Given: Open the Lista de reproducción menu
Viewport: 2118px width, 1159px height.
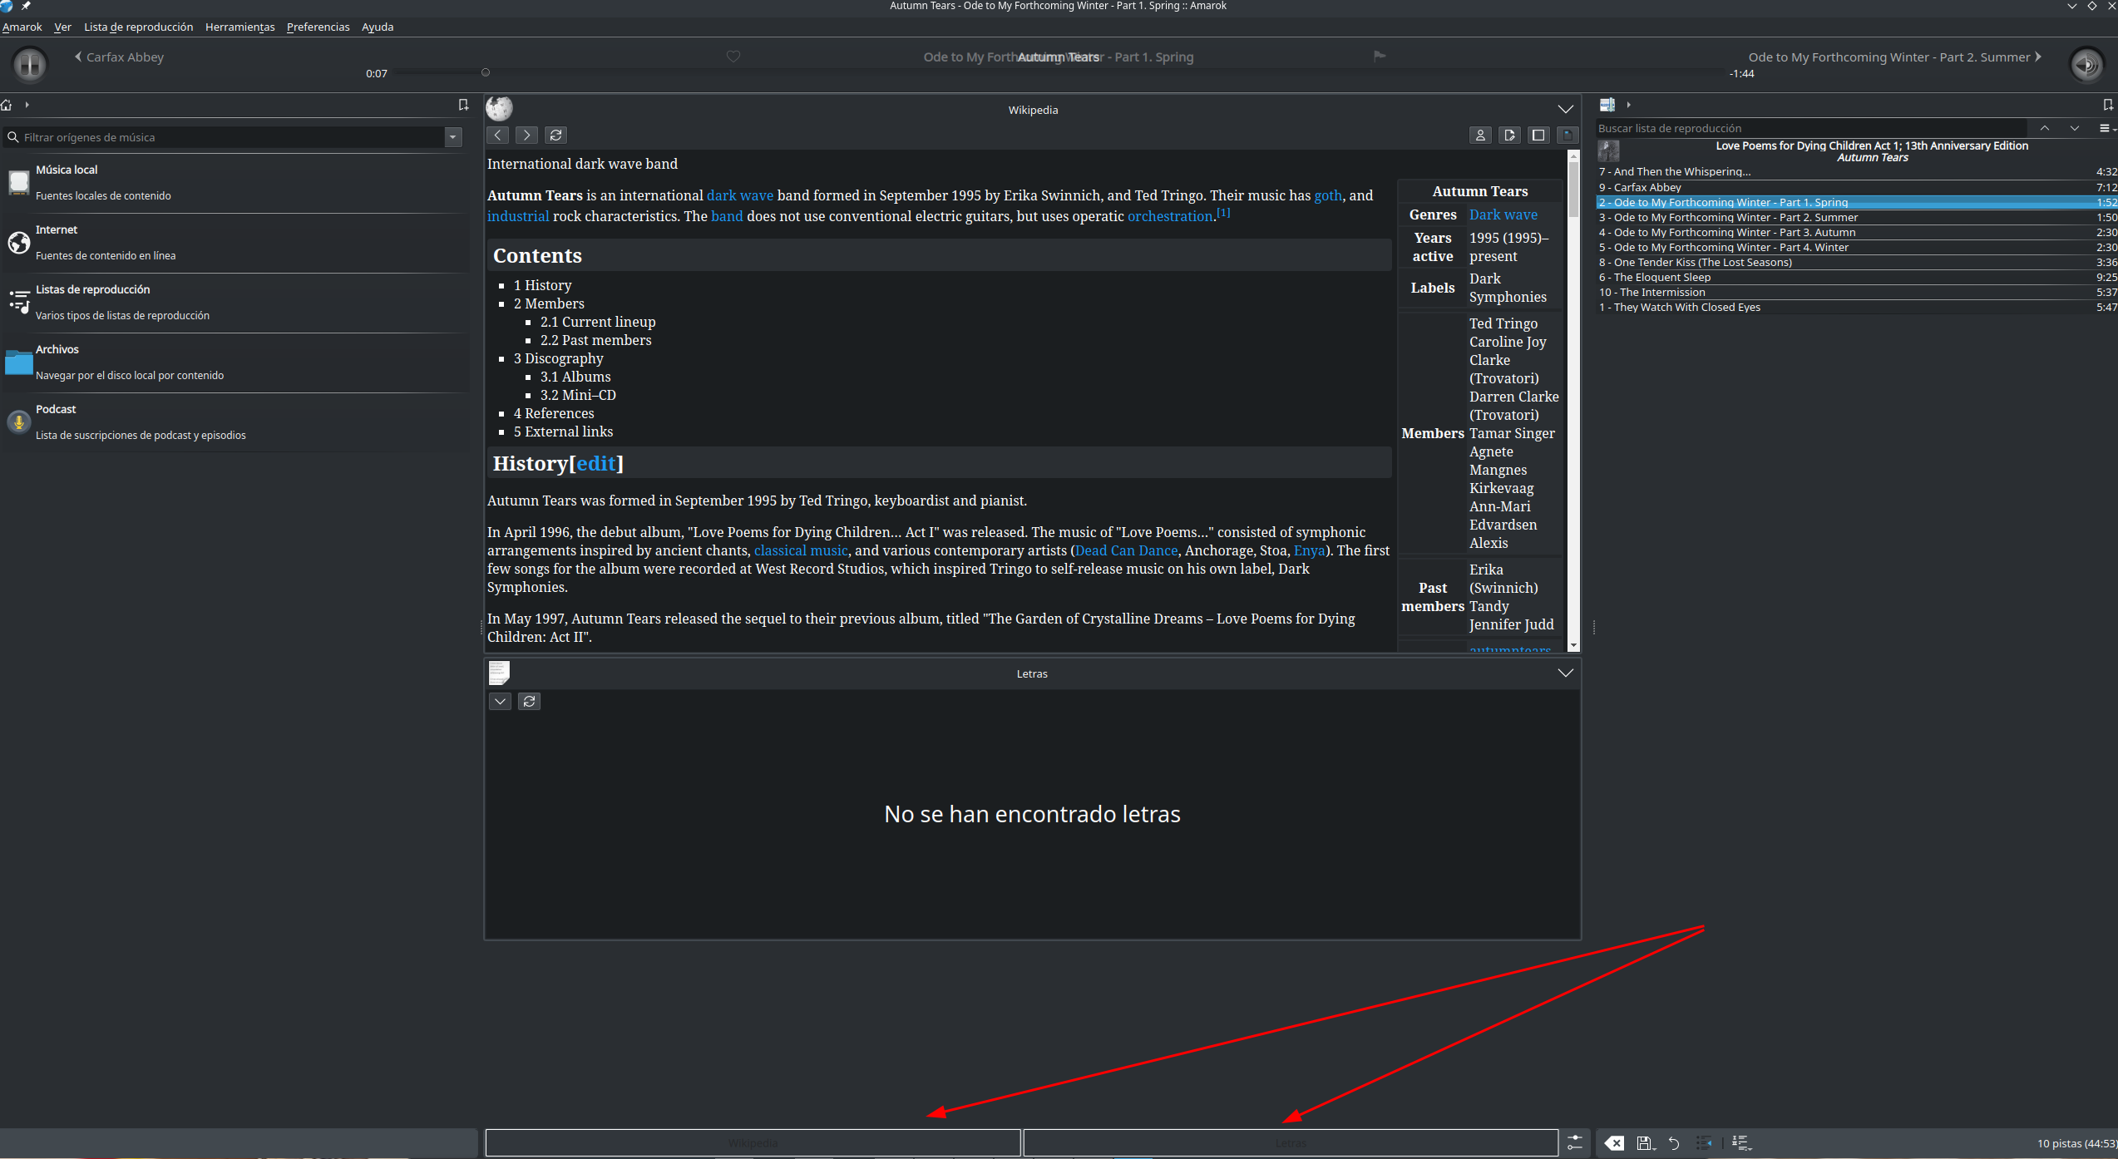Looking at the screenshot, I should pyautogui.click(x=138, y=27).
